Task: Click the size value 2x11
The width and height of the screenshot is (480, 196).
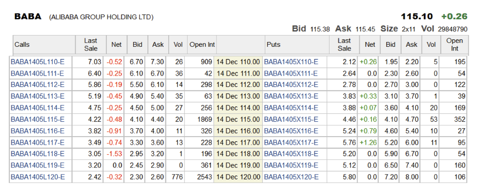Action: 408,29
